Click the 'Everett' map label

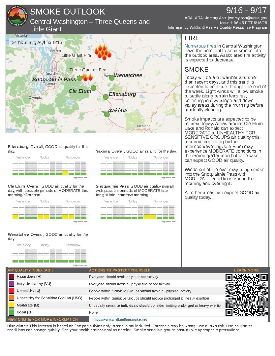point(56,51)
